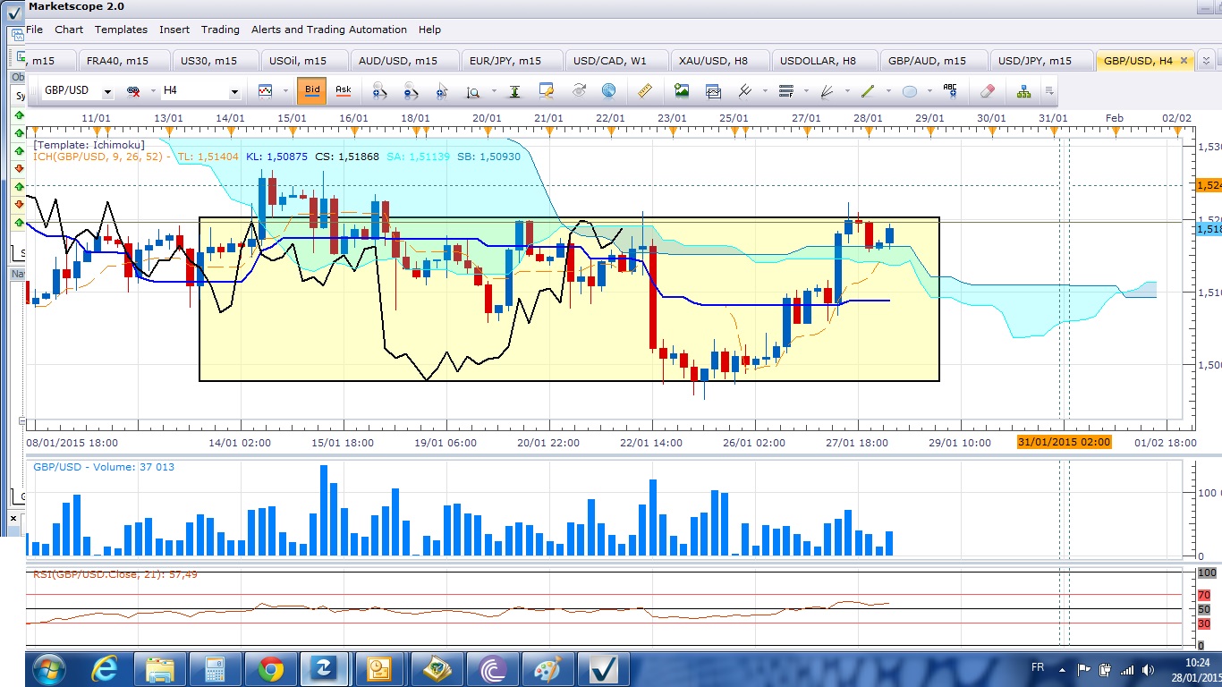Click the add picture icon

pos(682,90)
